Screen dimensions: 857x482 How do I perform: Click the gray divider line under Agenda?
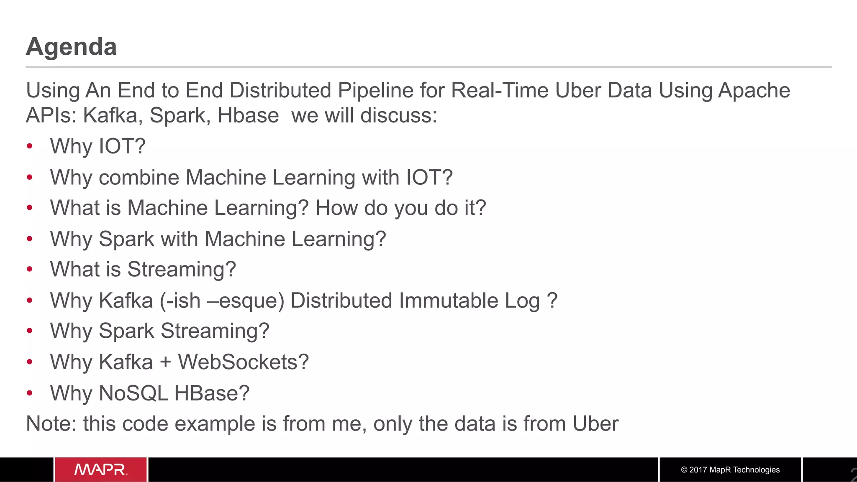[428, 67]
